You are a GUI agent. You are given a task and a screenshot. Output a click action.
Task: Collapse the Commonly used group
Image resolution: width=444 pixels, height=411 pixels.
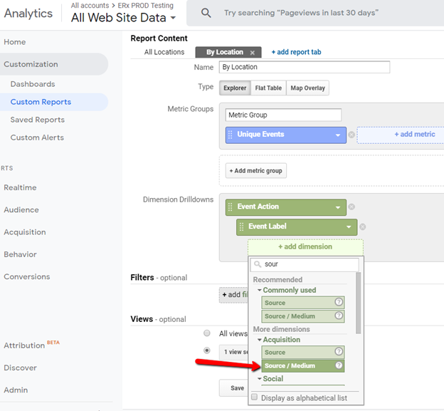pos(259,290)
